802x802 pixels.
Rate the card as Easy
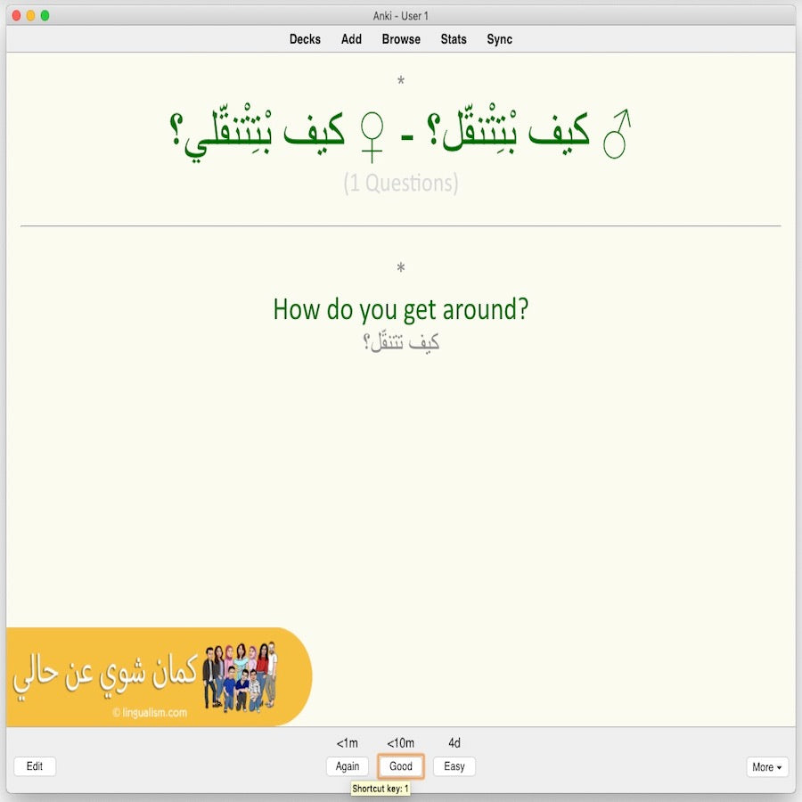(x=454, y=766)
